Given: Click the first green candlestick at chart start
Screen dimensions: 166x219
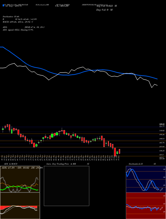Looking at the screenshot, I should click(3, 129).
